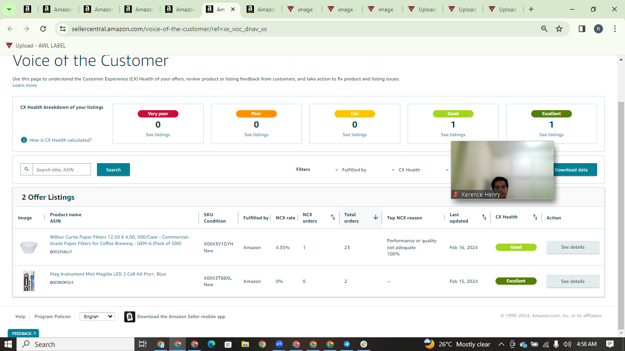Open the Chrome side panel
This screenshot has width=625, height=351.
582,29
